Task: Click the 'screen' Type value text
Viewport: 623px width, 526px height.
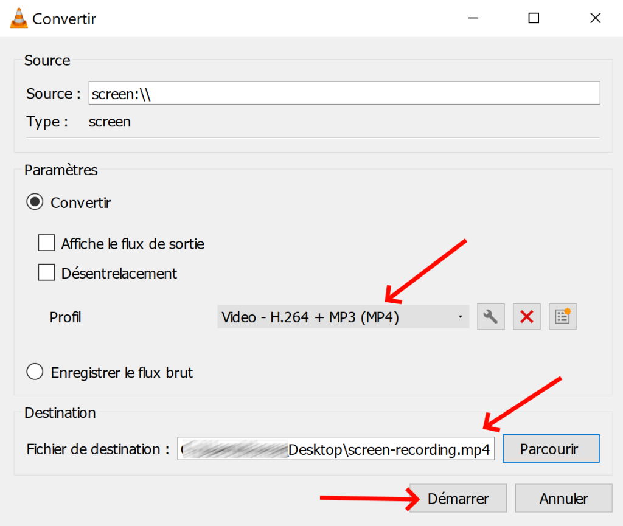Action: pos(110,122)
